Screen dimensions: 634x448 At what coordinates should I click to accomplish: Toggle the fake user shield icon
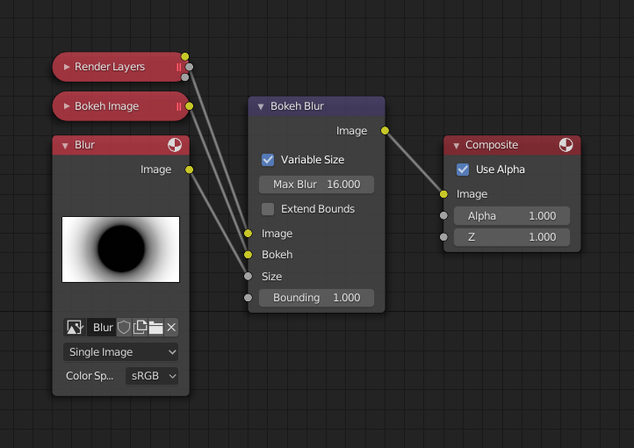click(x=124, y=327)
